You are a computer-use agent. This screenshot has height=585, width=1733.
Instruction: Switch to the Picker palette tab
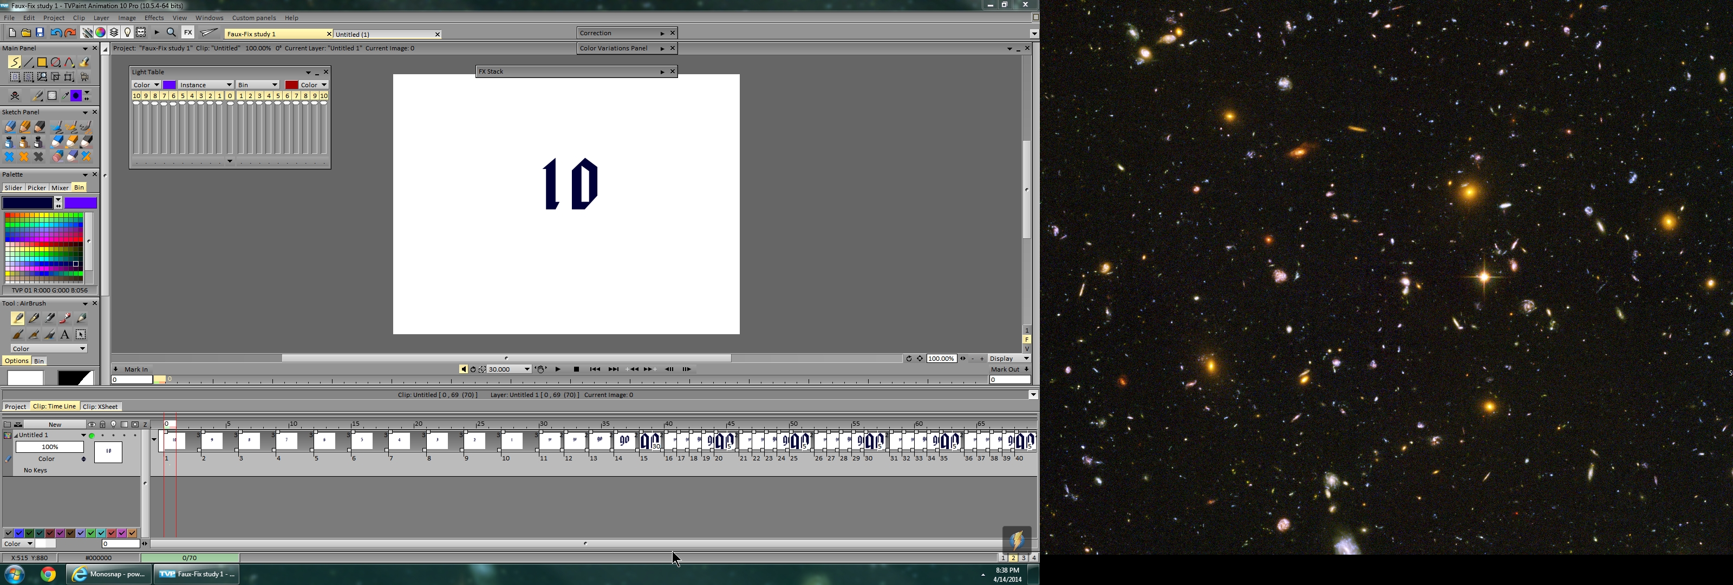click(x=36, y=188)
